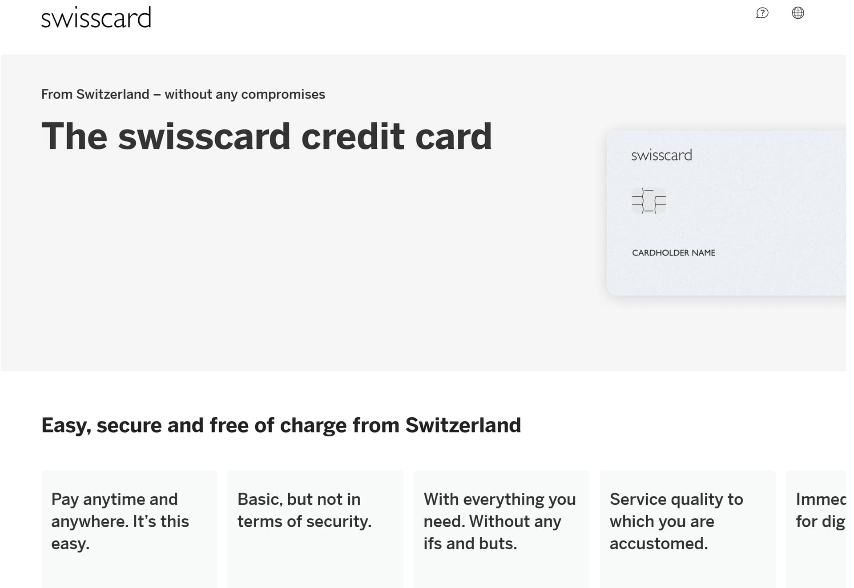Click ifs and buts text in third tile
Screen dimensions: 854x588
click(470, 544)
